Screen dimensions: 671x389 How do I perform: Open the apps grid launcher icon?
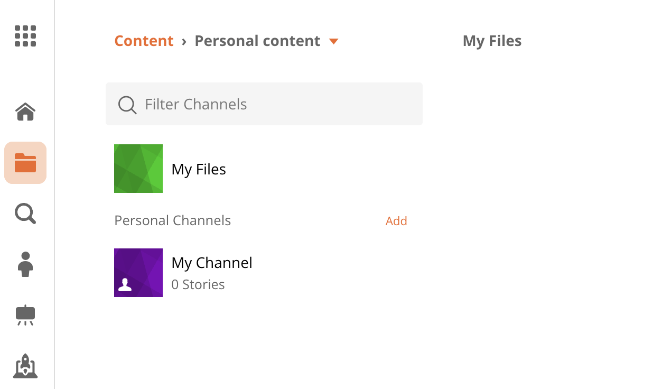click(25, 36)
